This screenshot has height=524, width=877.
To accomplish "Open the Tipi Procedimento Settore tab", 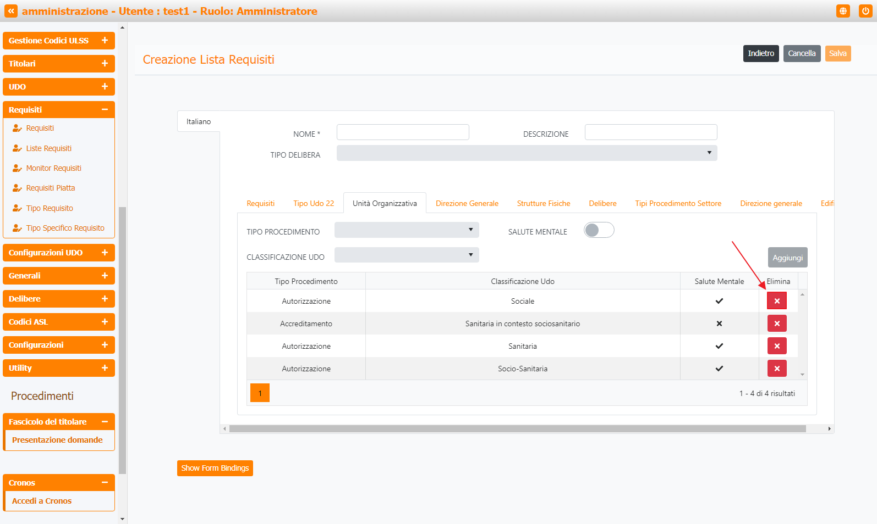I will 678,203.
